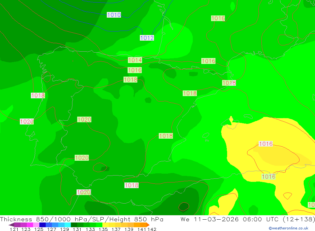Select the dark navy blue legend swatch

coord(43,225)
